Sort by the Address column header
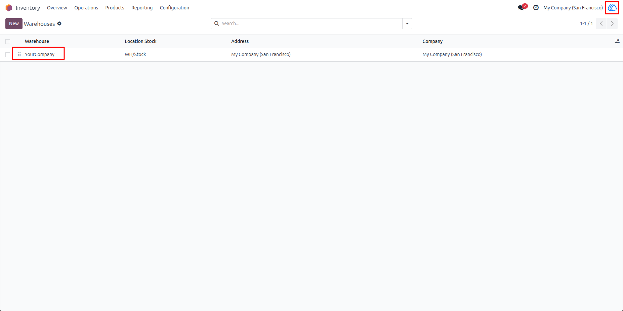Viewport: 623px width, 311px height. click(x=240, y=41)
